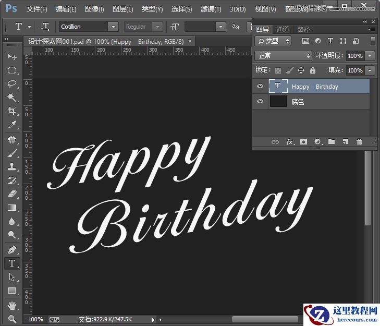
Task: Hide the Happy Birthday text layer
Action: coord(260,87)
